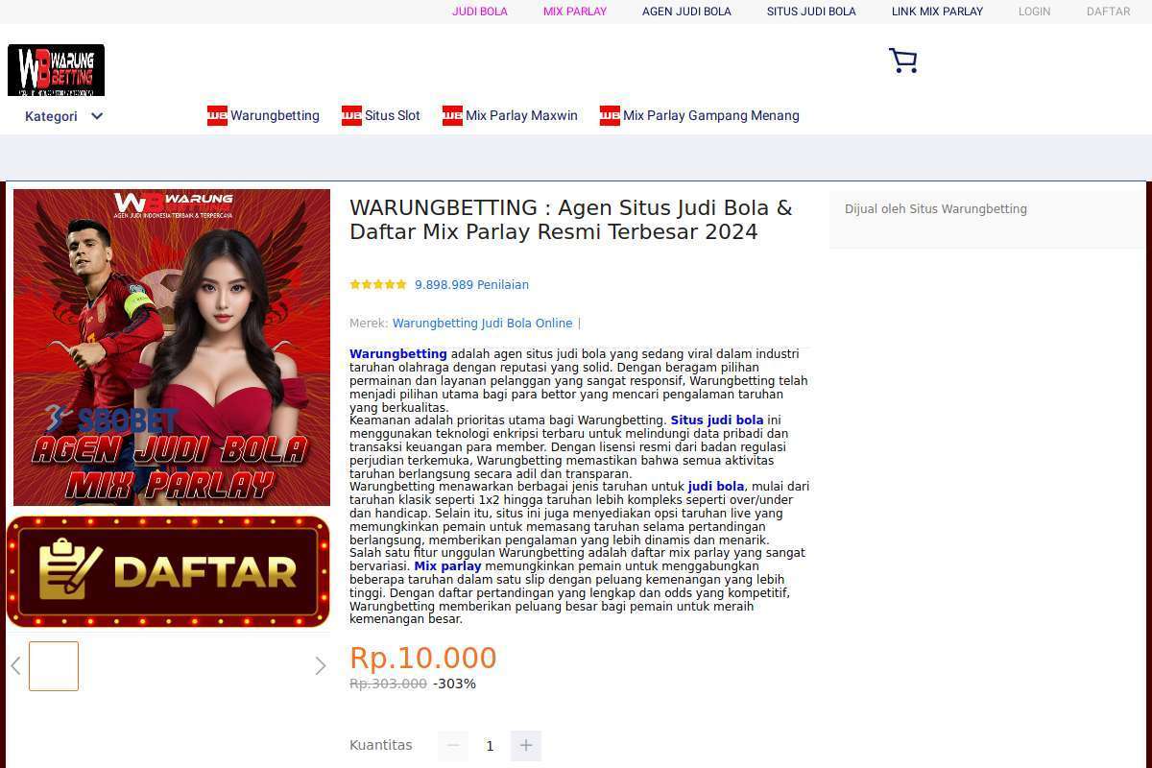Open MIX PARLAY top menu item

point(575,12)
